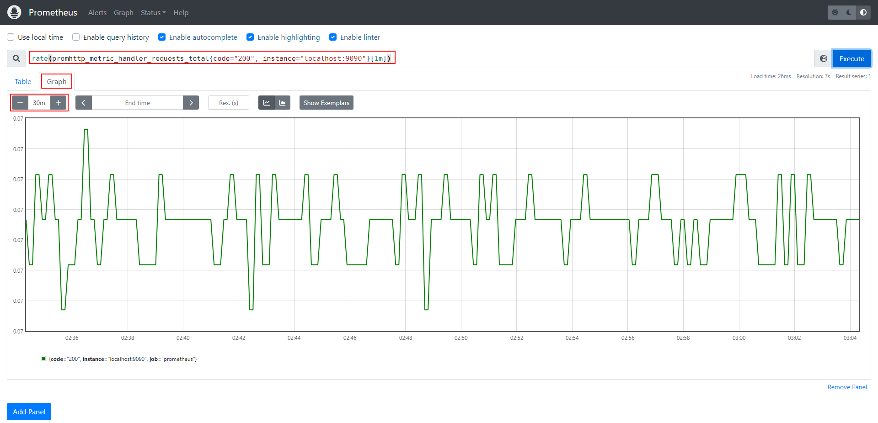Open the Status dropdown menu

point(153,13)
